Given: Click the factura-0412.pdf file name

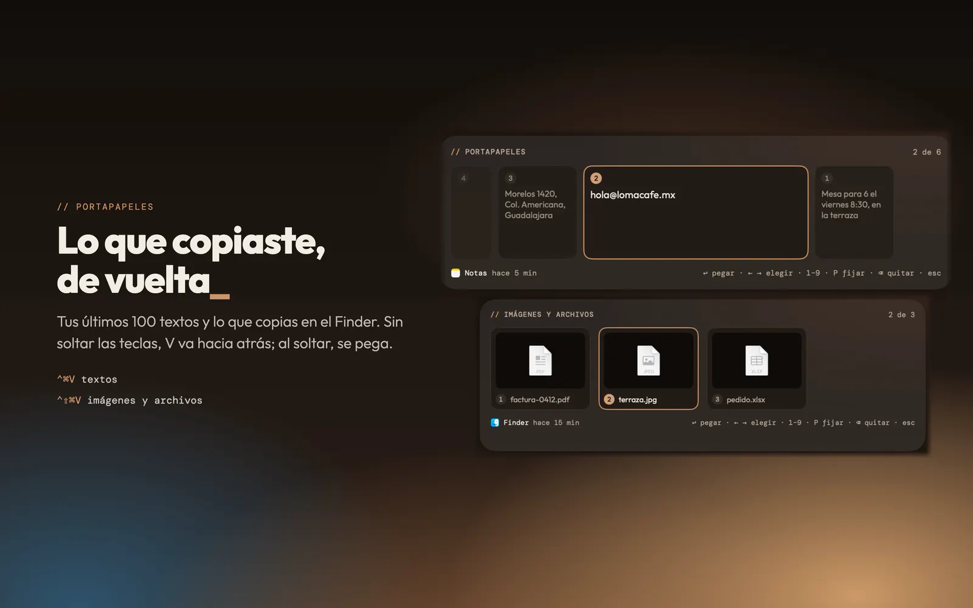Looking at the screenshot, I should [540, 399].
